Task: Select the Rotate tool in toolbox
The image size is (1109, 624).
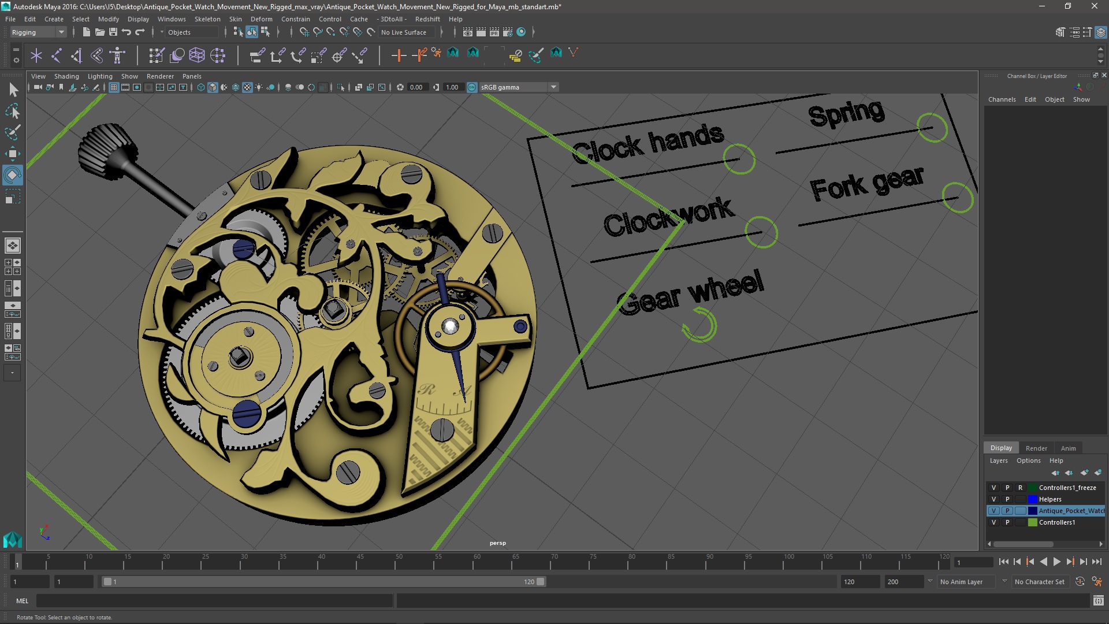Action: 13,175
